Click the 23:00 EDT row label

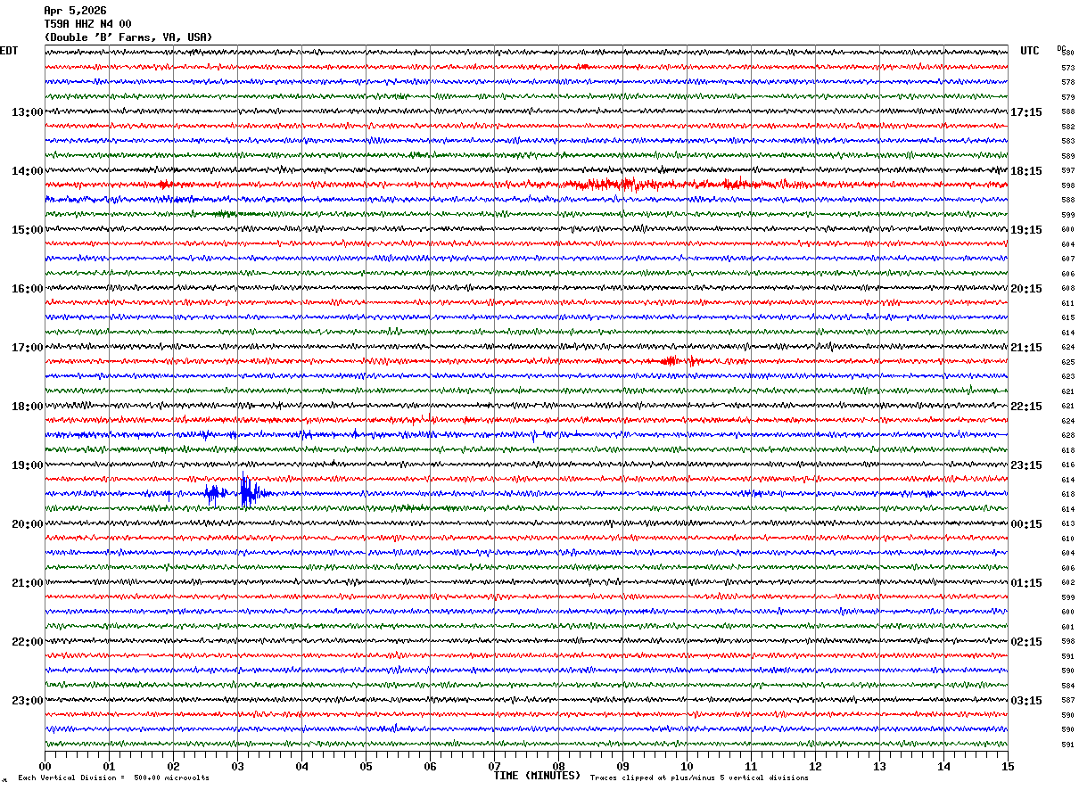28,701
